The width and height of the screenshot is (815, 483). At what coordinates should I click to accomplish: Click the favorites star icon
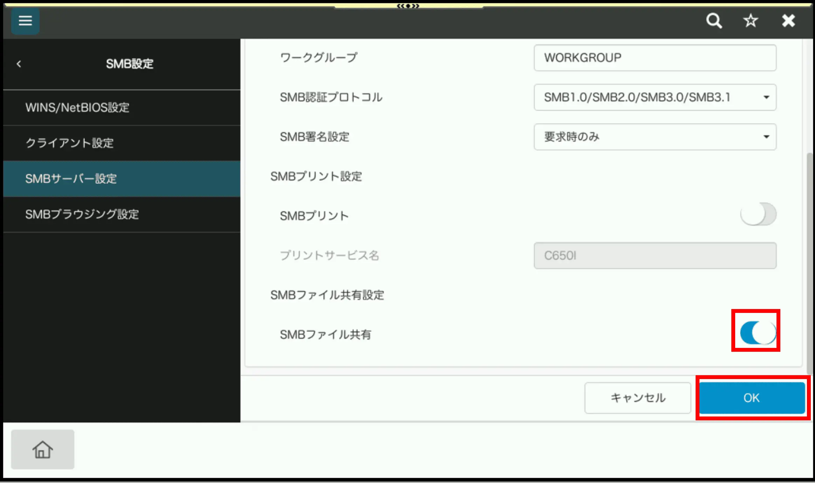751,21
